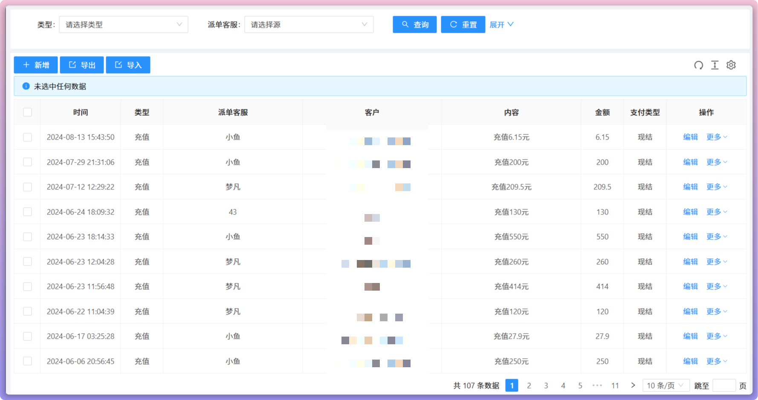Edit the 充值120元 record
This screenshot has width=758, height=400.
click(x=690, y=311)
